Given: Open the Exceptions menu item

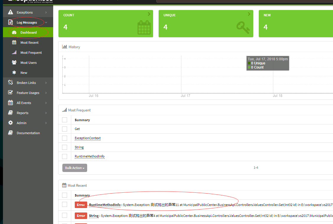Looking at the screenshot, I should 28,12.
